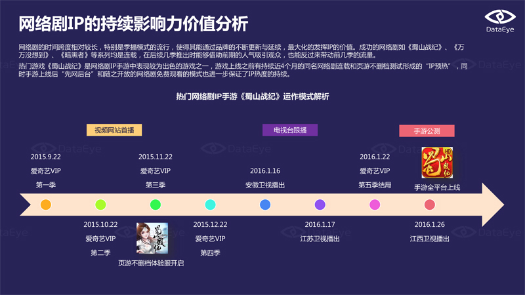Image resolution: width=525 pixels, height=295 pixels.
Task: Click 爱奇艺VIP under 2015.9.22
Action: (x=46, y=171)
